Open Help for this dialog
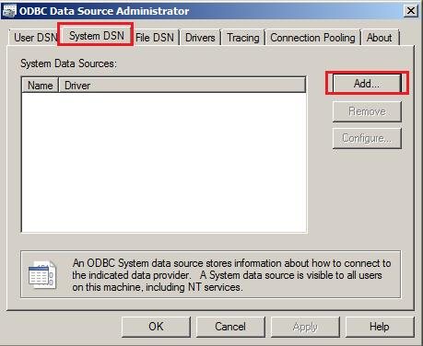The height and width of the screenshot is (346, 423). 380,327
